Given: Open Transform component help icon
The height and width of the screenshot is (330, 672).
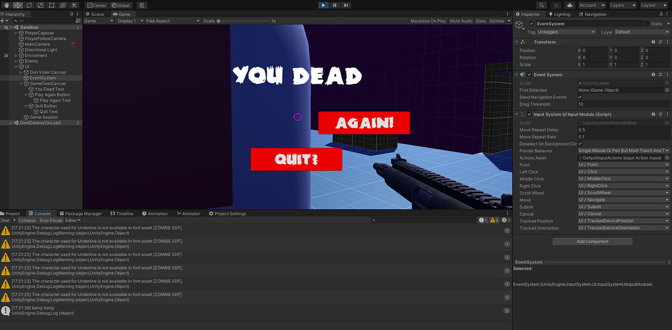Looking at the screenshot, I should pyautogui.click(x=653, y=42).
